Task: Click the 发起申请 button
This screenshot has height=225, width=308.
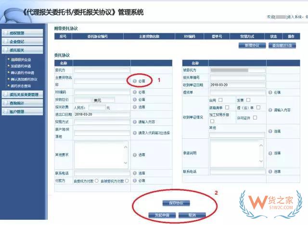Action: coord(162,215)
